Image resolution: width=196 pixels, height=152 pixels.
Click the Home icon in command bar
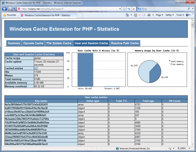127,15
